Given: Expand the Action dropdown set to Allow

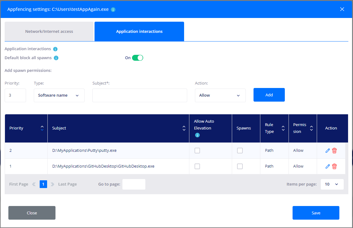Looking at the screenshot, I should pyautogui.click(x=220, y=95).
